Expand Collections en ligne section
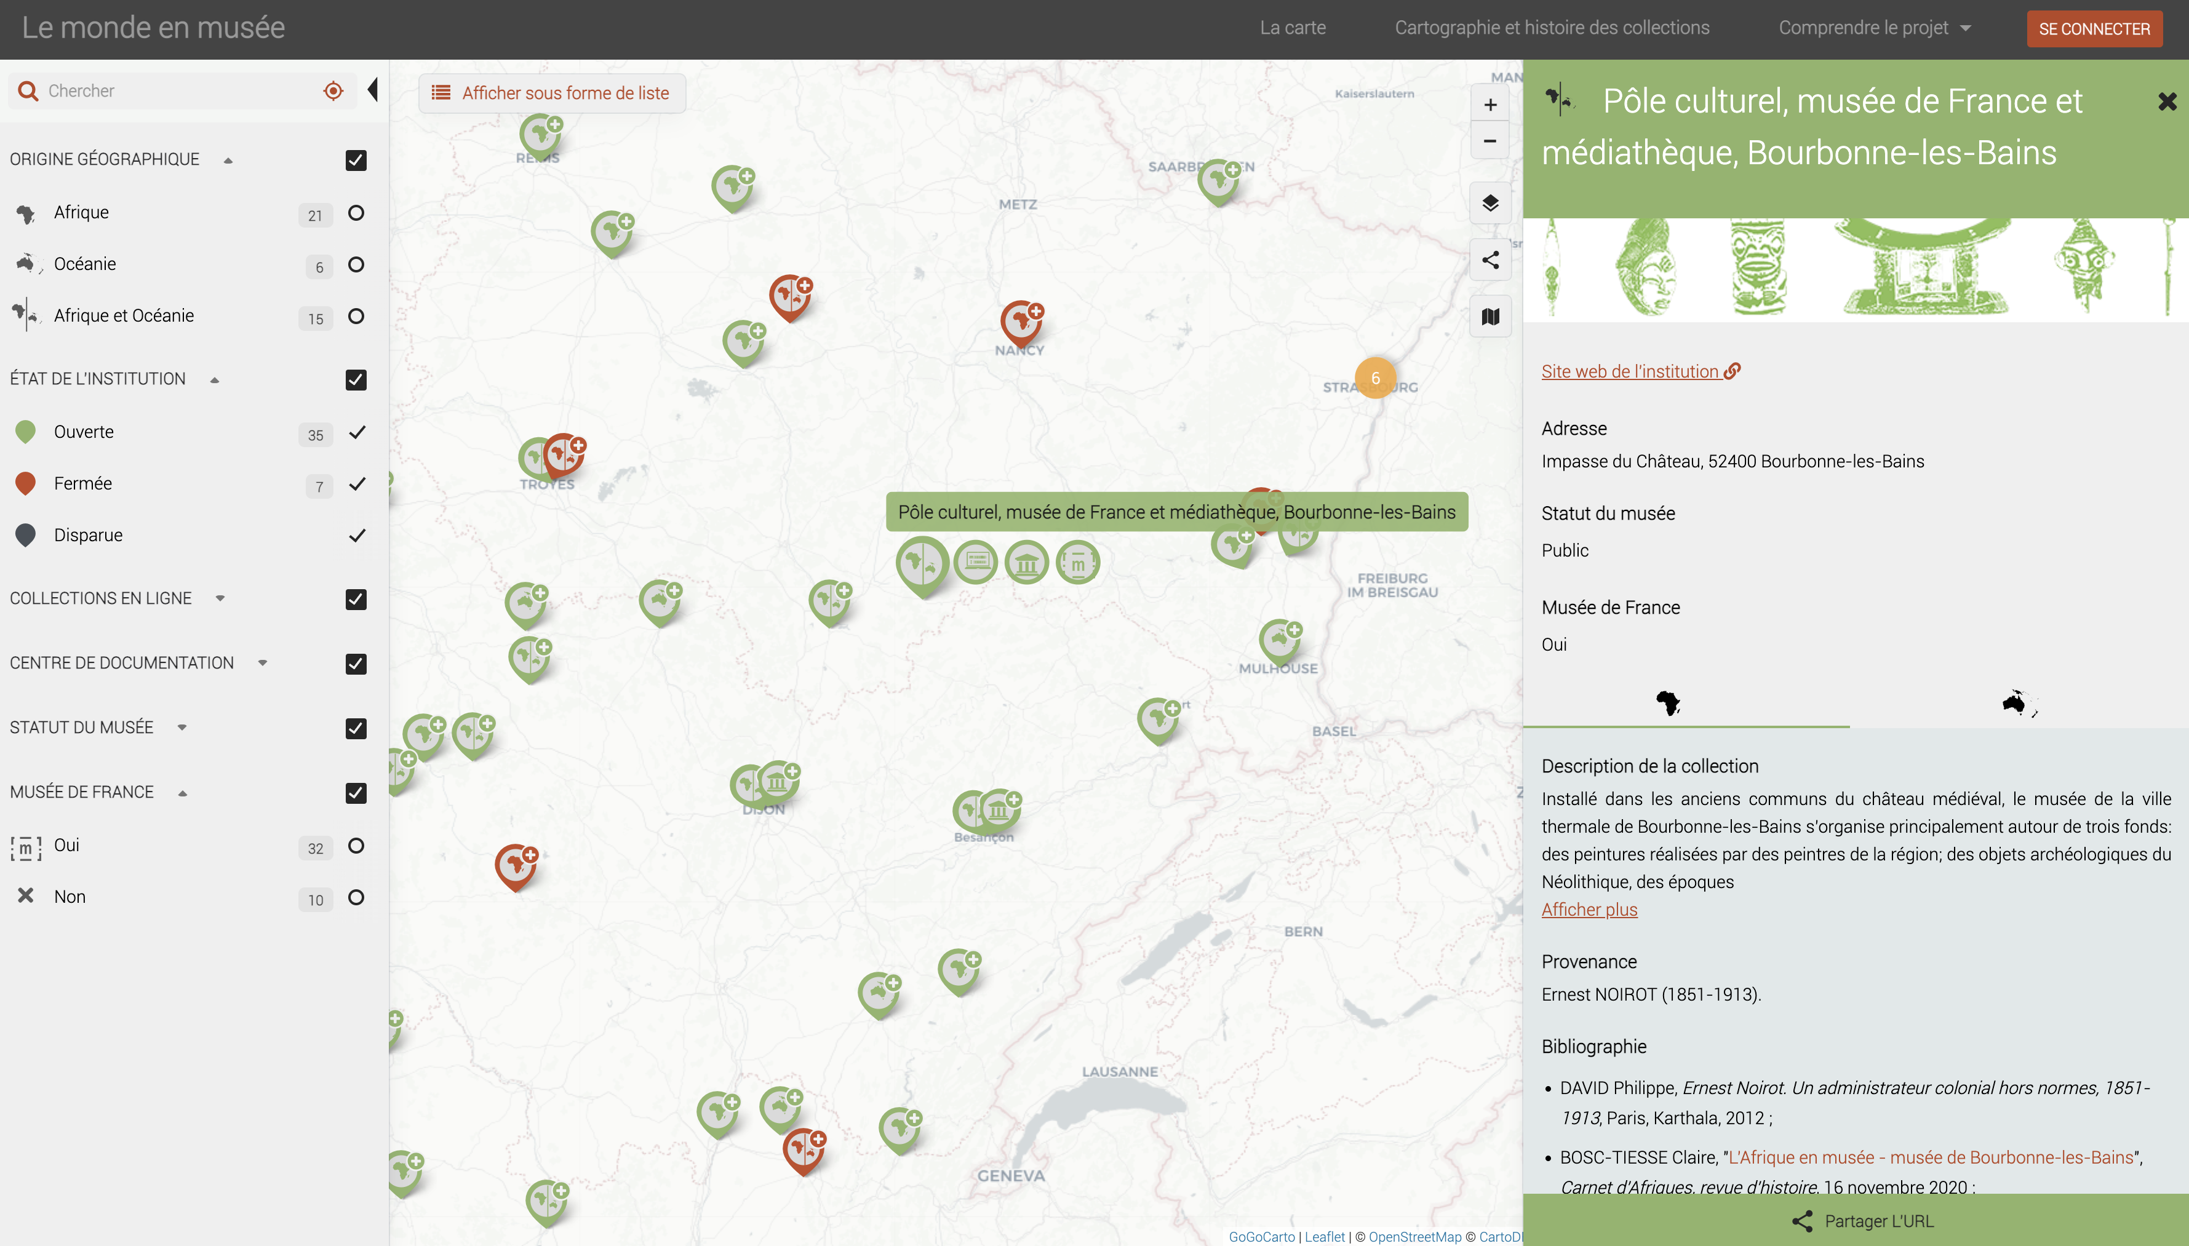2189x1246 pixels. (220, 598)
